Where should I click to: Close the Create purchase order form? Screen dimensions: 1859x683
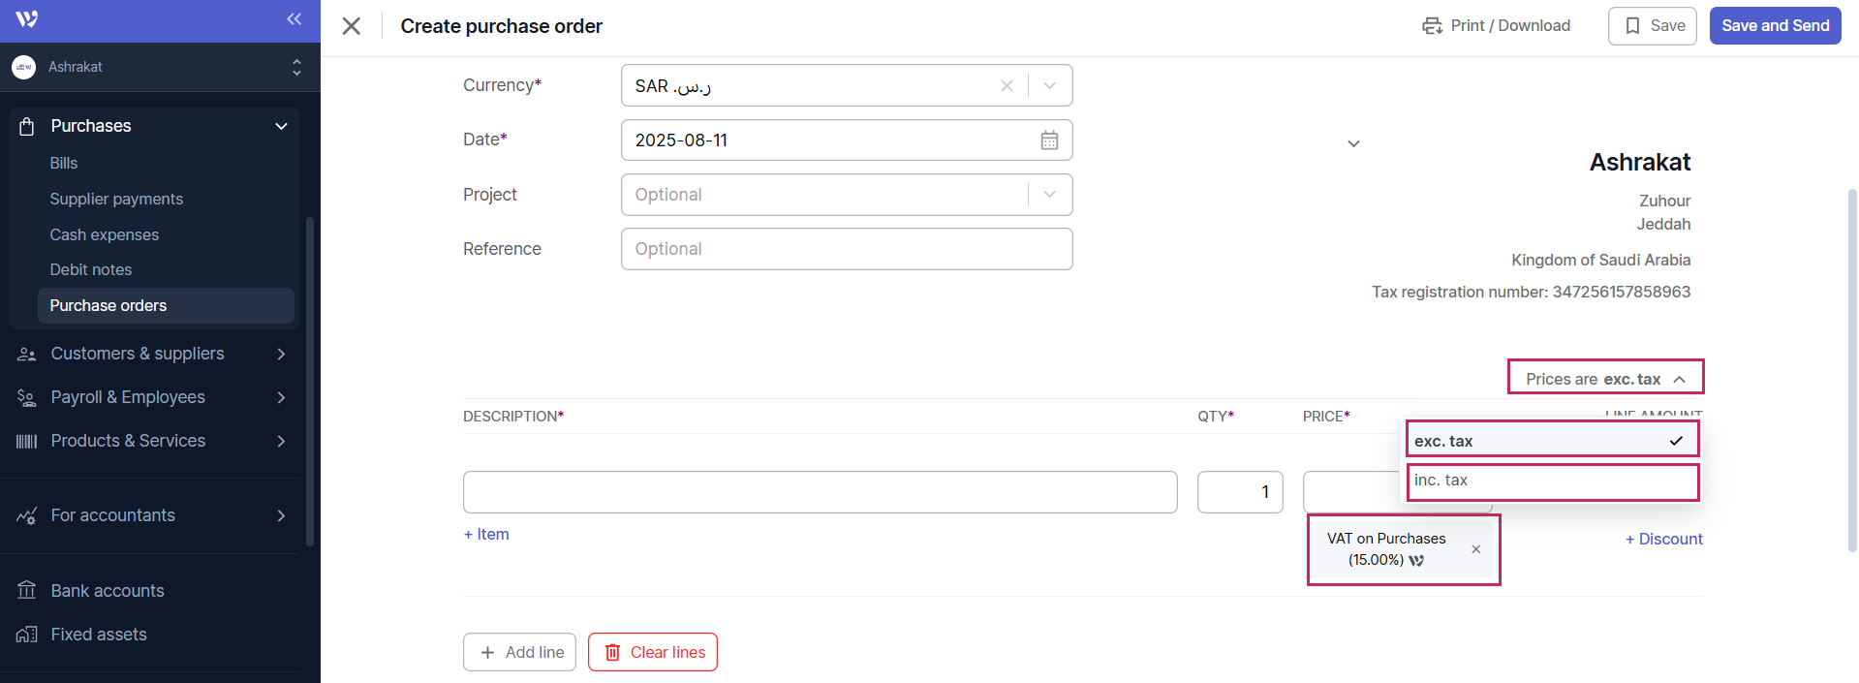pyautogui.click(x=352, y=26)
